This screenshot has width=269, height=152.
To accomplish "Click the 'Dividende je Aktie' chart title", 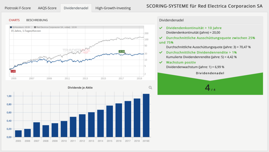I will click(80, 88).
